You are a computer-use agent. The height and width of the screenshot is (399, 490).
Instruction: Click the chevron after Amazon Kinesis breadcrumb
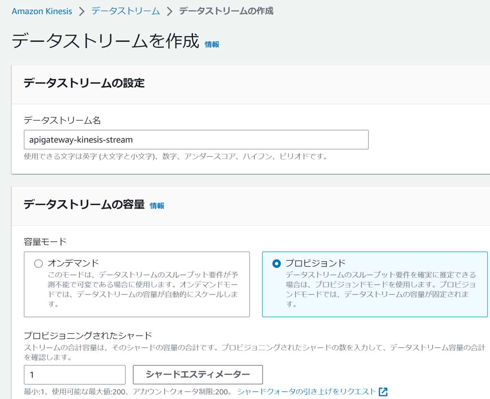pos(82,11)
